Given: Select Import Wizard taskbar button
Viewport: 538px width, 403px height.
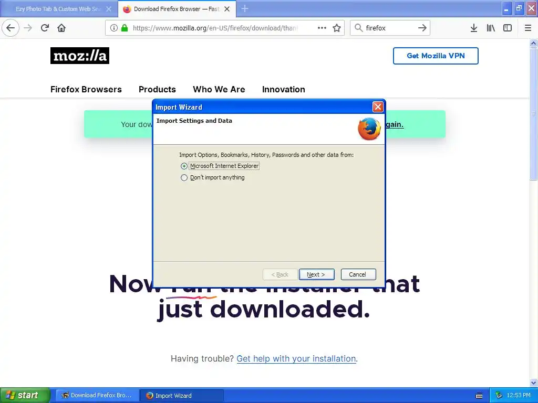Looking at the screenshot, I should pyautogui.click(x=182, y=395).
